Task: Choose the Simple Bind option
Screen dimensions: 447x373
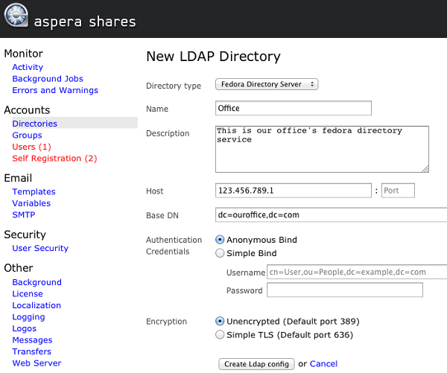Action: tap(220, 253)
